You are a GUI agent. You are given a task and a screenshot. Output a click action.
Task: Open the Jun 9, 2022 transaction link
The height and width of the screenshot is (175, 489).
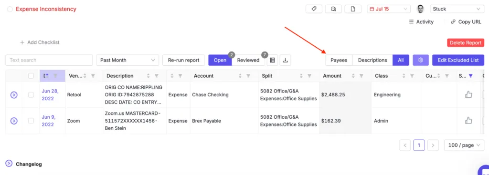48,121
